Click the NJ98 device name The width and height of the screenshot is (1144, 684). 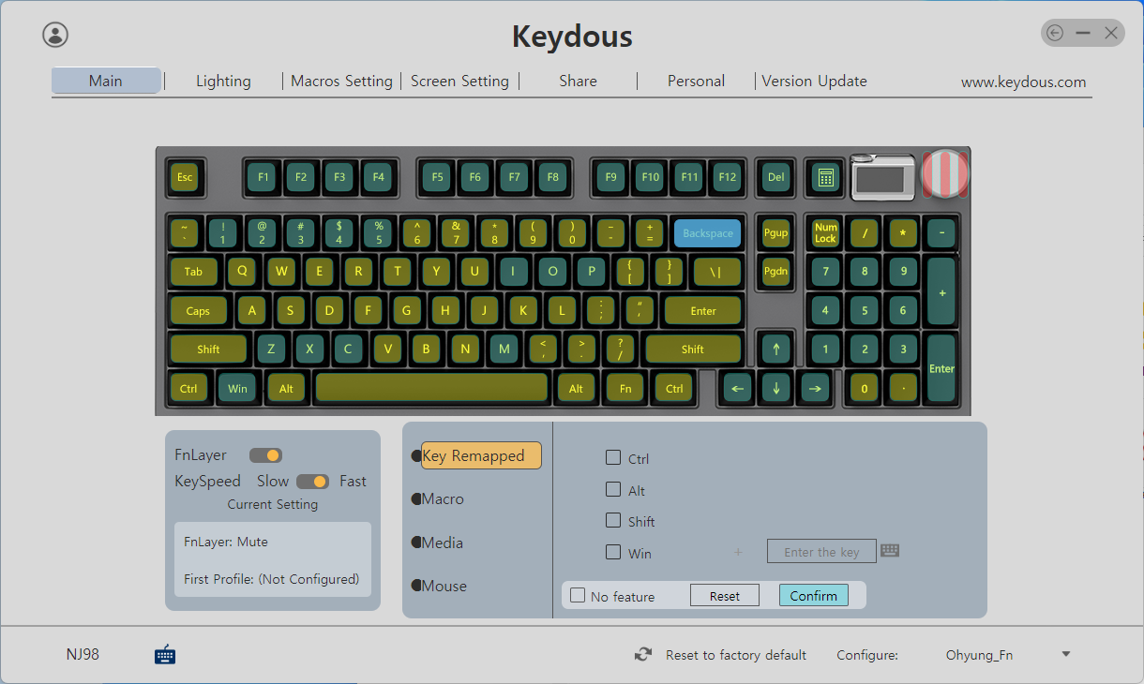83,654
